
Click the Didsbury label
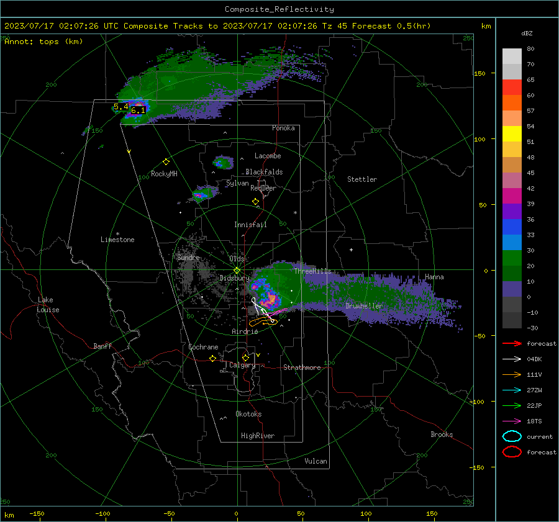(235, 278)
